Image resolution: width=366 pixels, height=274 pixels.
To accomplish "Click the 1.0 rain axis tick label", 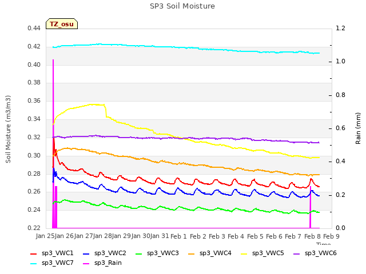I will point(340,61).
